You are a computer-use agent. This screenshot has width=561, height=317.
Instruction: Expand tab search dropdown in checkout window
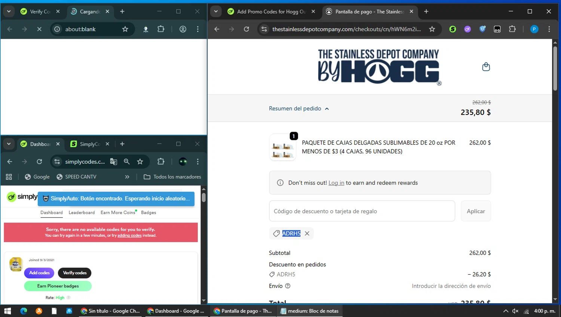point(216,12)
